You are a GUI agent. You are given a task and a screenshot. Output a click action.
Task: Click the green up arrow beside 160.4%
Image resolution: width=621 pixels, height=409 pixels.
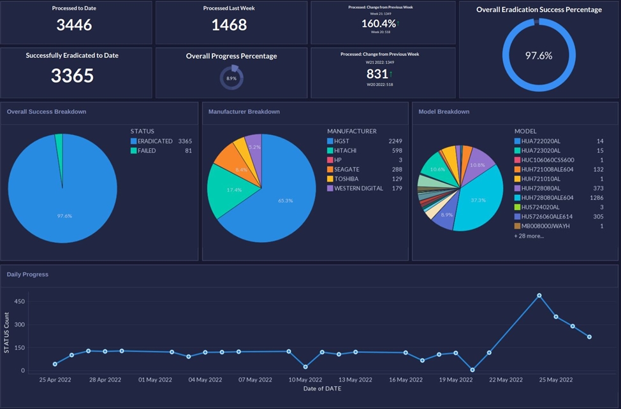[398, 24]
